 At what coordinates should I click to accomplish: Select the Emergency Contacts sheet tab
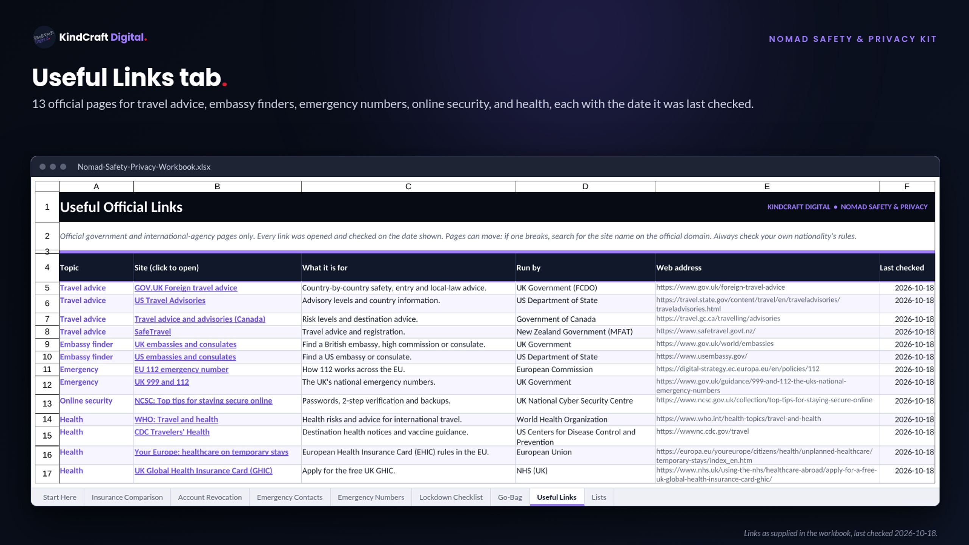[290, 497]
